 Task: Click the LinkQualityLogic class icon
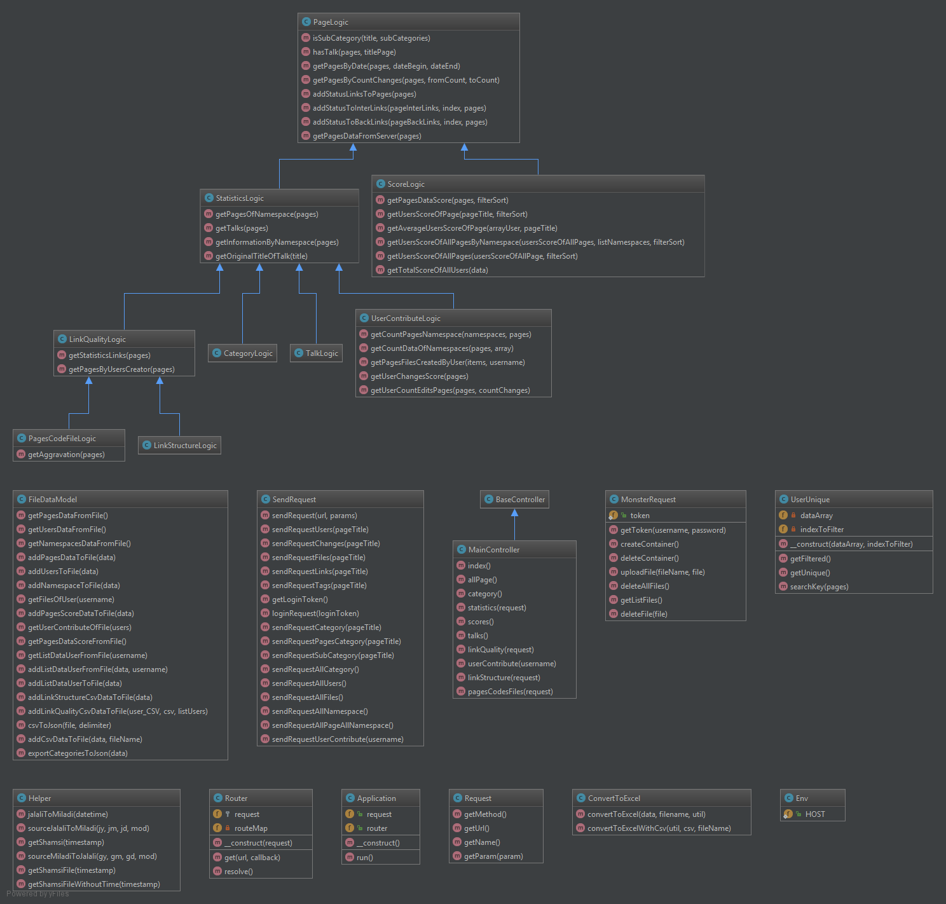point(62,339)
